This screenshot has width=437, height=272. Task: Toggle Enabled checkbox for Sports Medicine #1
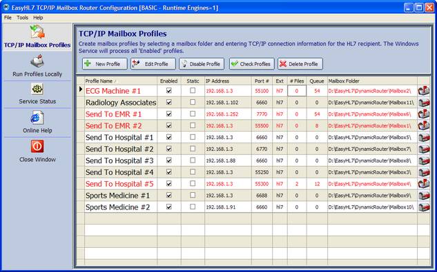click(169, 196)
